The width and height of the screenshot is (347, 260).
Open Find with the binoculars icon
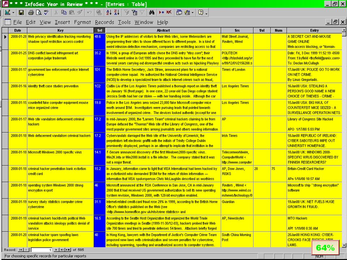(x=151, y=13)
